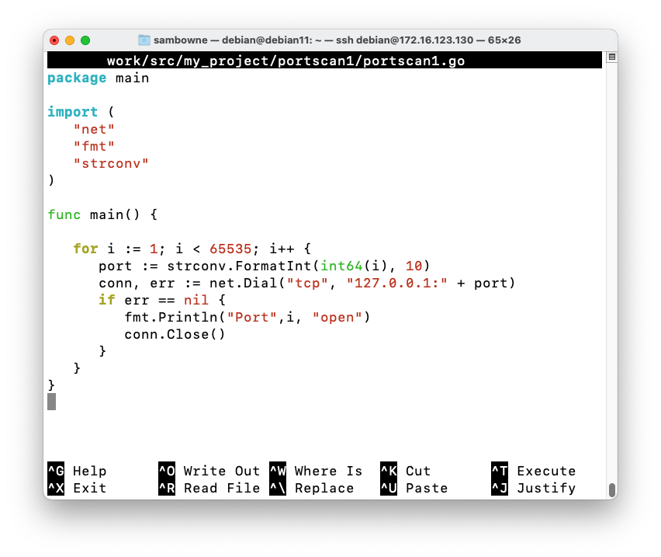
Task: Click the 'nil' keyword
Action: 196,300
